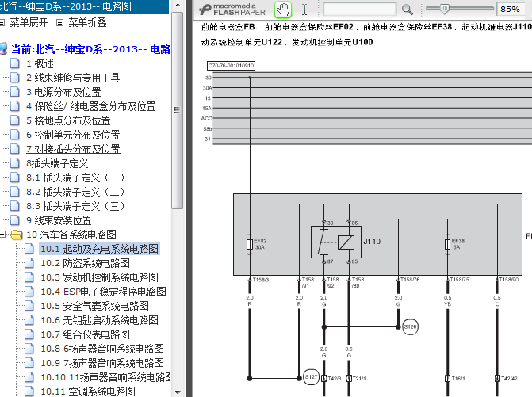Select 10.1 起动及充电系统电路图
532x397 pixels.
point(99,249)
